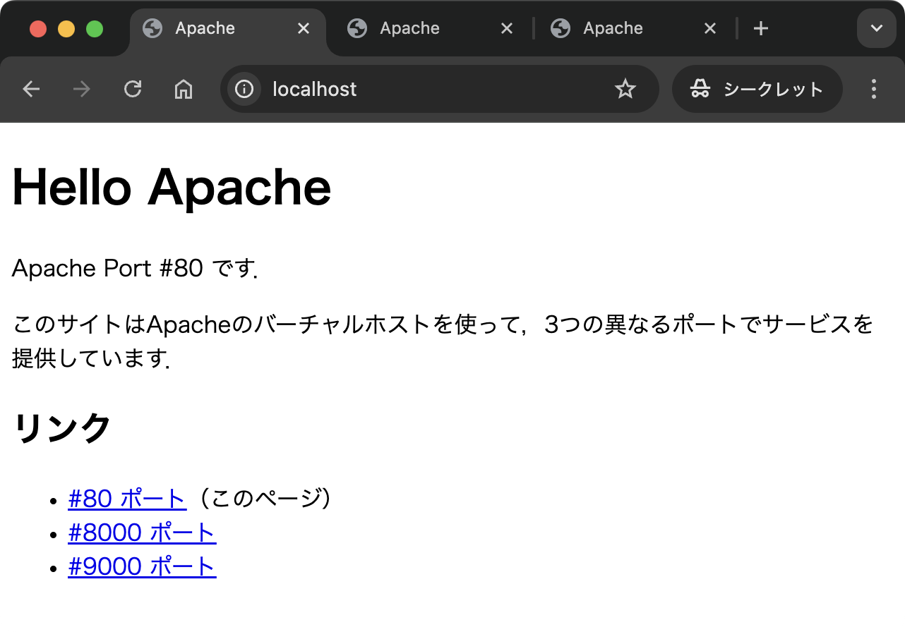Click the browser back arrow

[x=31, y=89]
